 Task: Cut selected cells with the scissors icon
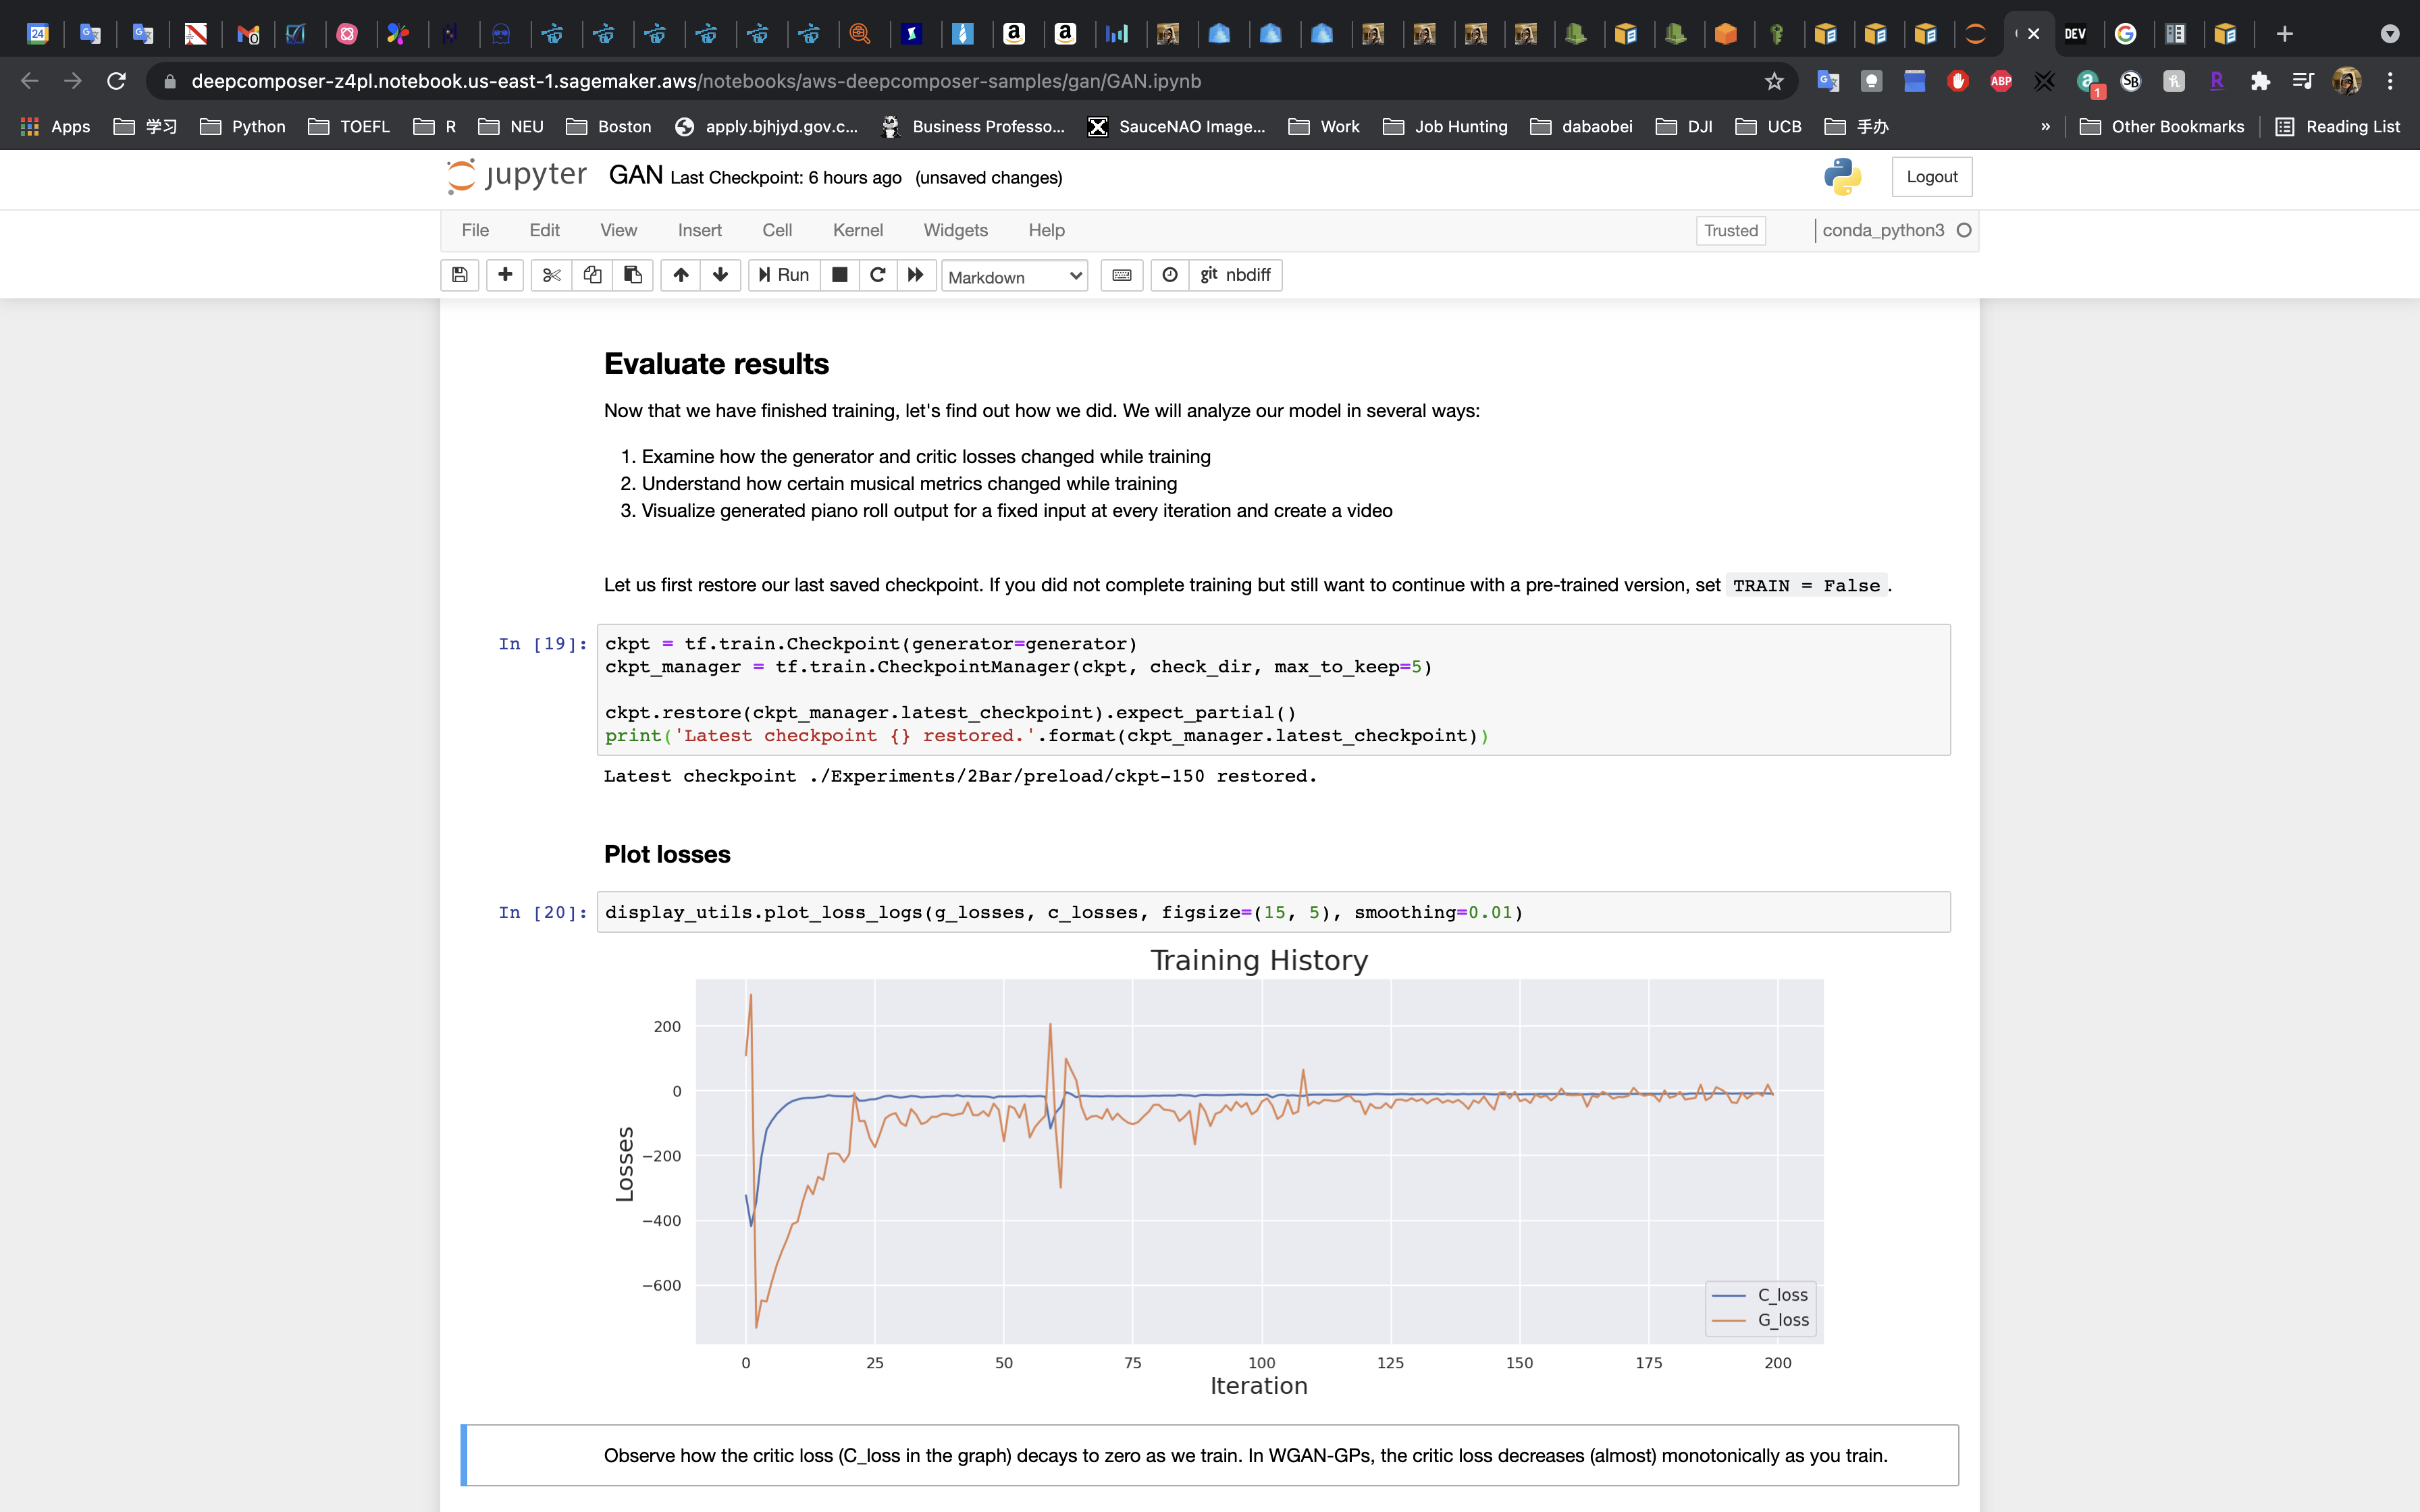[x=551, y=275]
